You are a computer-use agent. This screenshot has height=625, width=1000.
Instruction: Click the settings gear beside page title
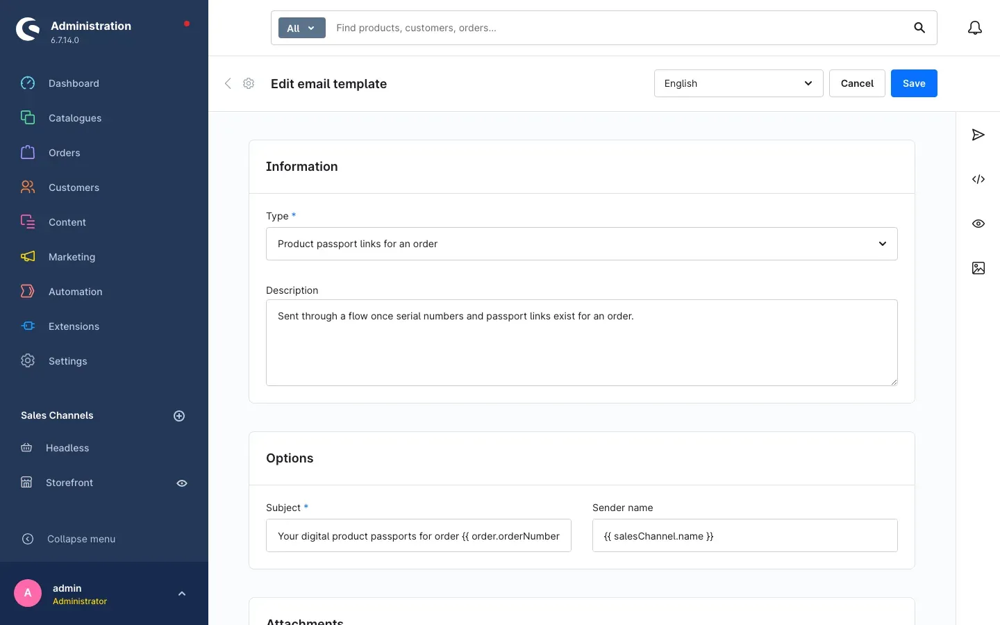(x=249, y=83)
